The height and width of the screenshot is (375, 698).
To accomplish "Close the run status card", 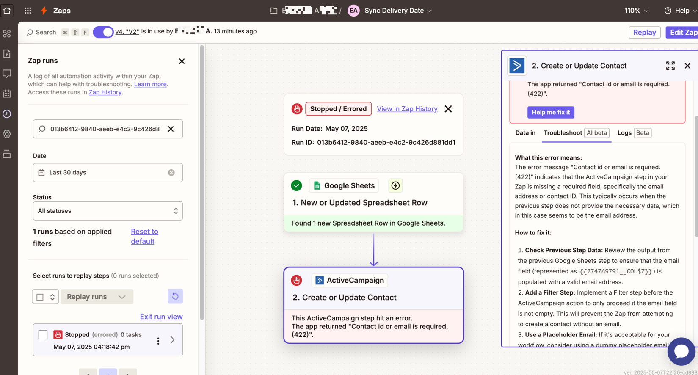I will click(448, 109).
